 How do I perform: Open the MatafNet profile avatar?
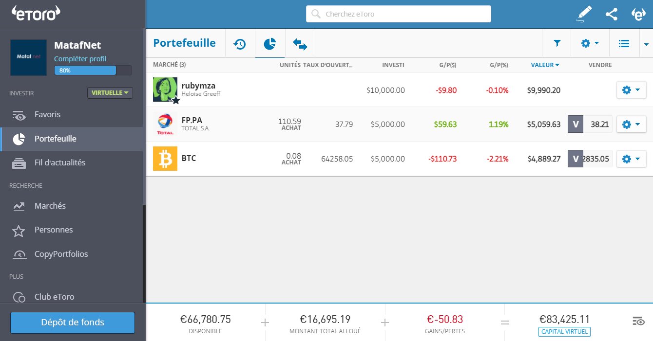pyautogui.click(x=28, y=57)
